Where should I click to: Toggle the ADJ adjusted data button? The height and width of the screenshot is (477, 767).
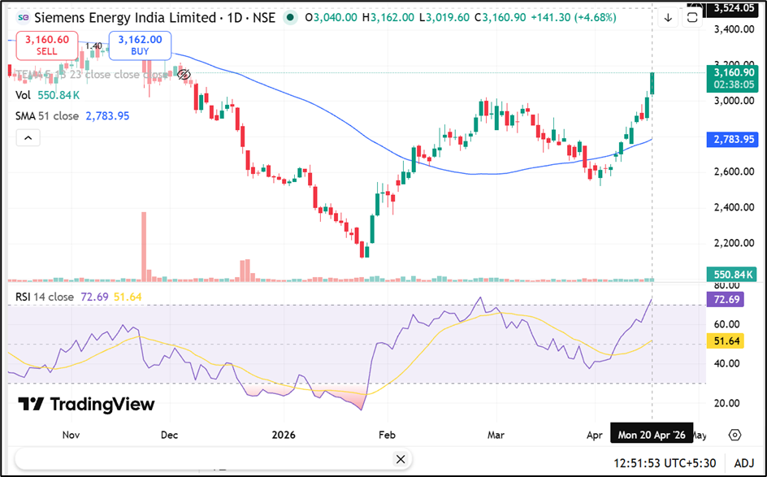pyautogui.click(x=745, y=462)
